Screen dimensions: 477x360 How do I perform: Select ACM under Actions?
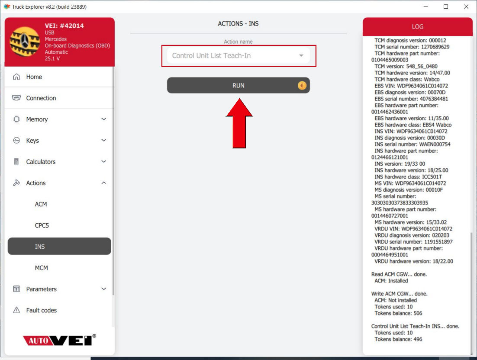coord(41,204)
